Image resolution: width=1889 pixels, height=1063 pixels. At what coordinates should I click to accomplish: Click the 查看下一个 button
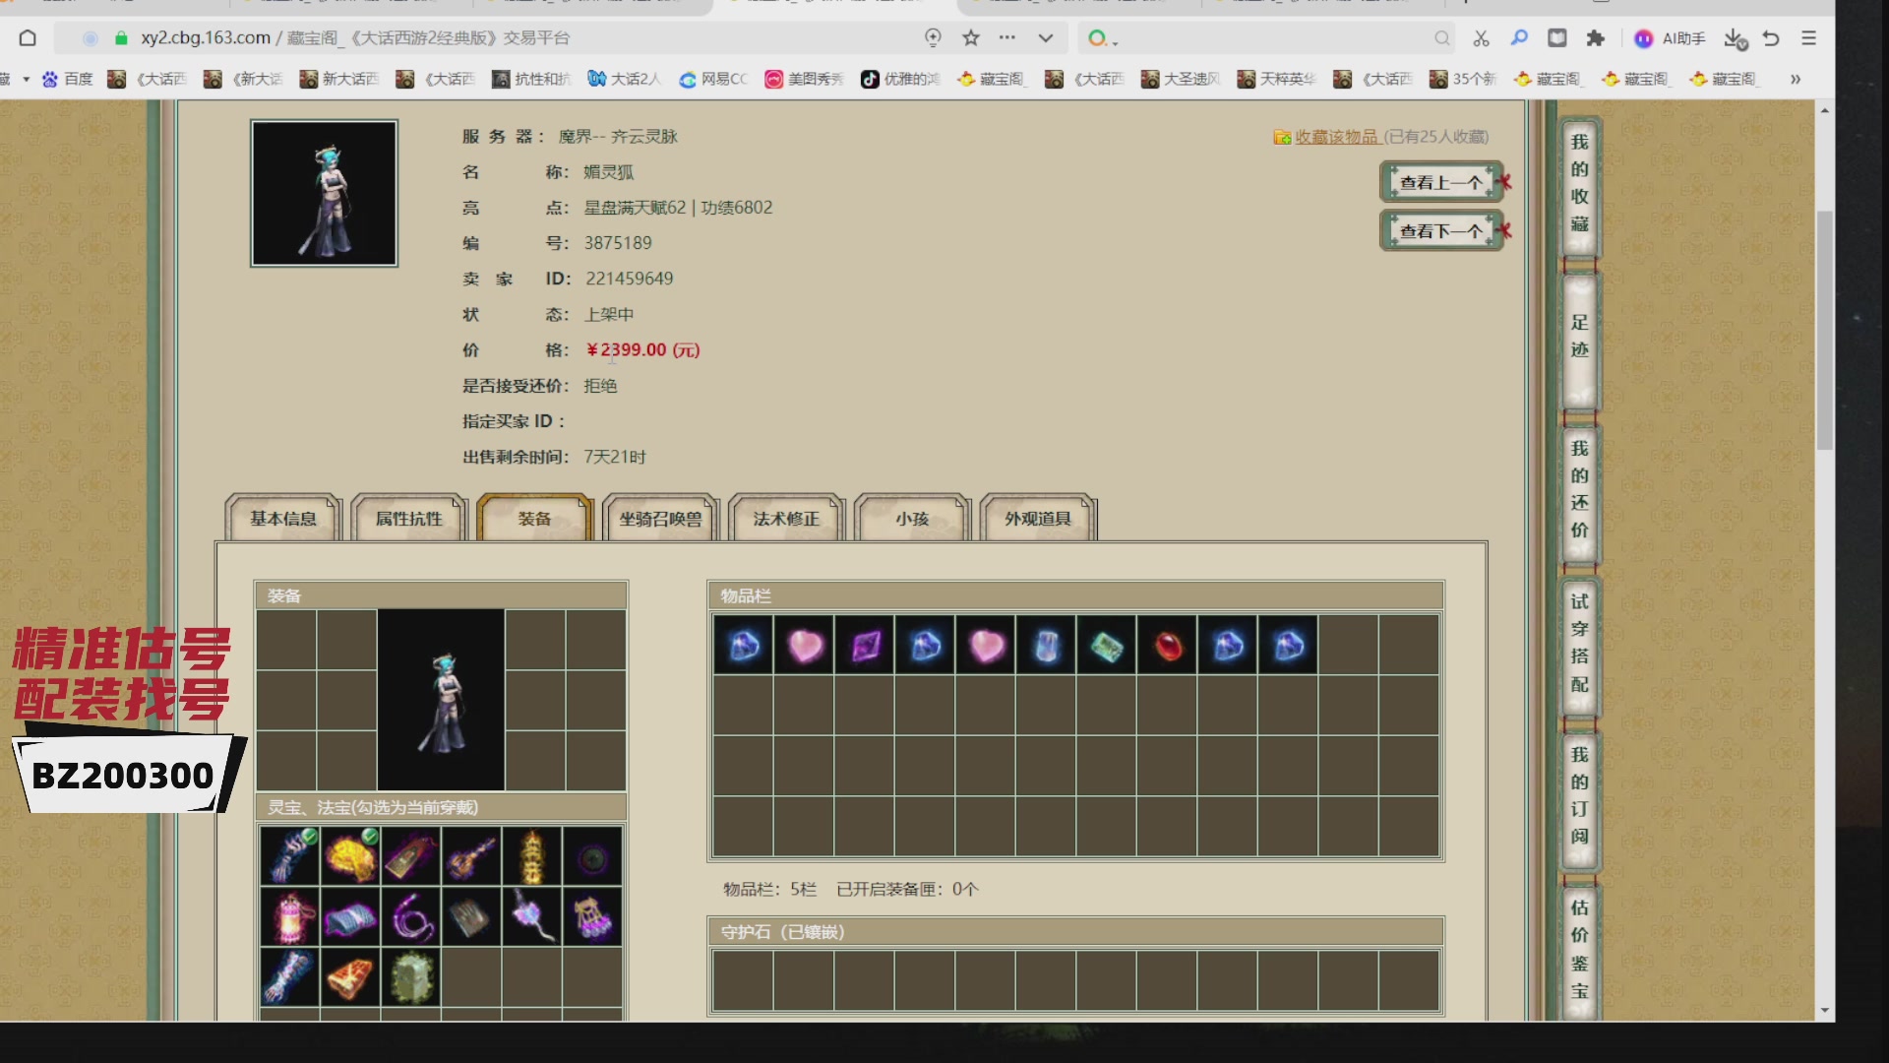[1440, 231]
